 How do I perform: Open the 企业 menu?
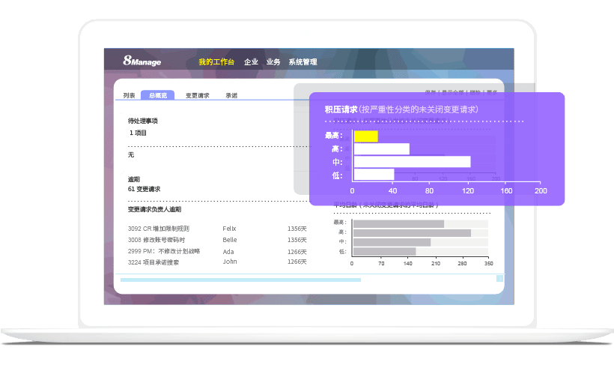pyautogui.click(x=251, y=62)
